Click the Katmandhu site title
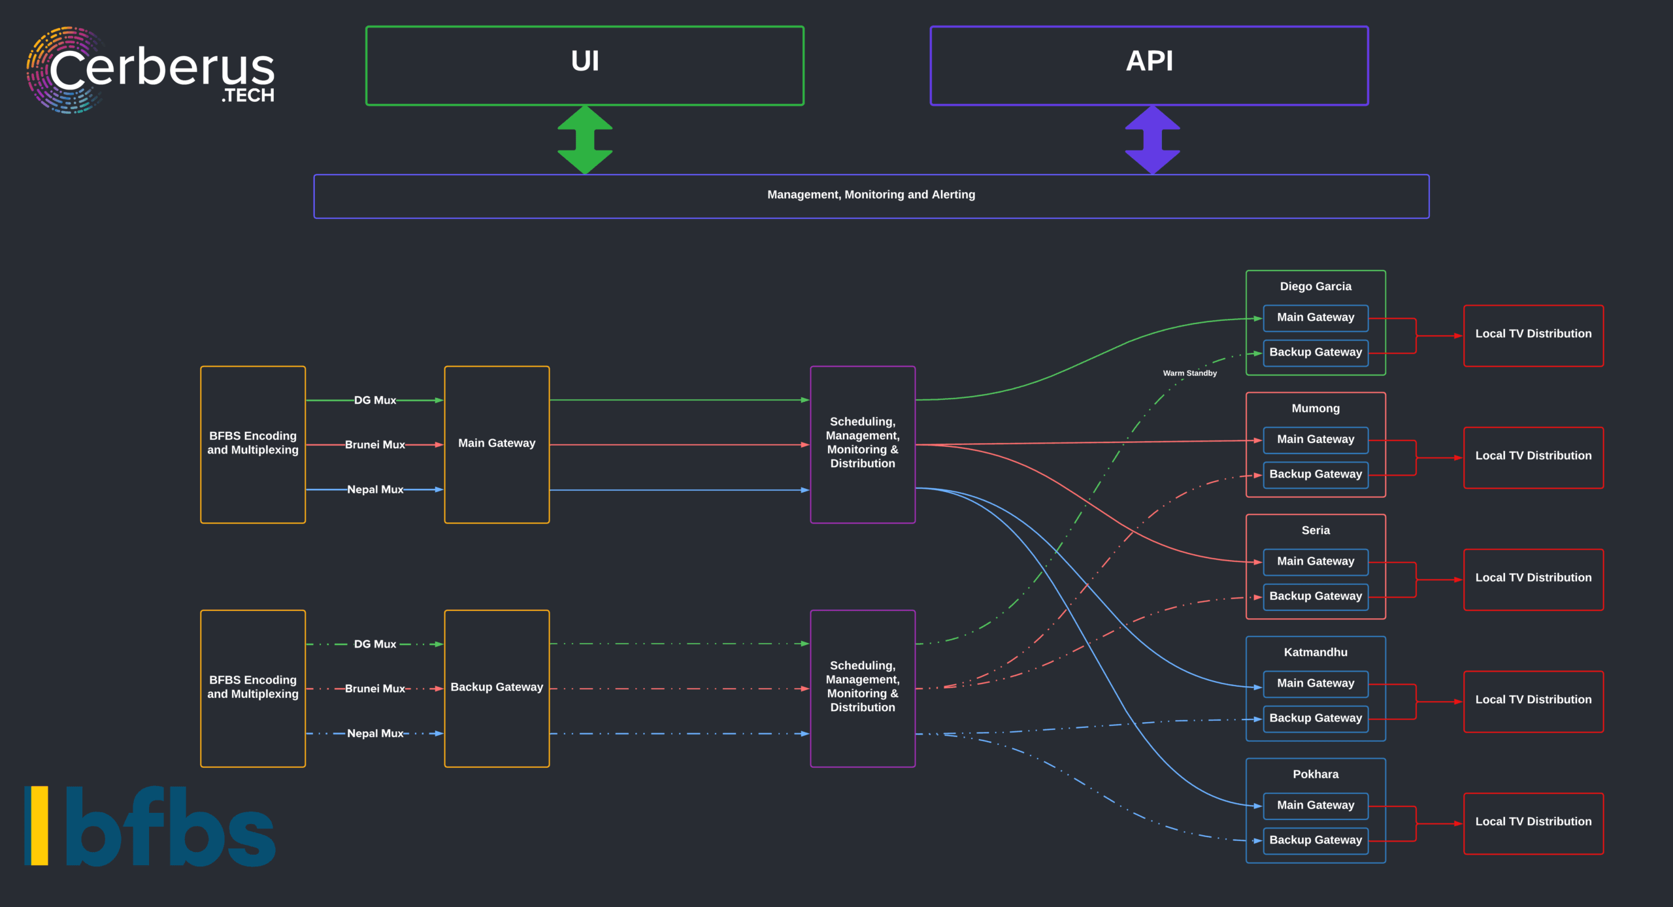 pos(1316,652)
